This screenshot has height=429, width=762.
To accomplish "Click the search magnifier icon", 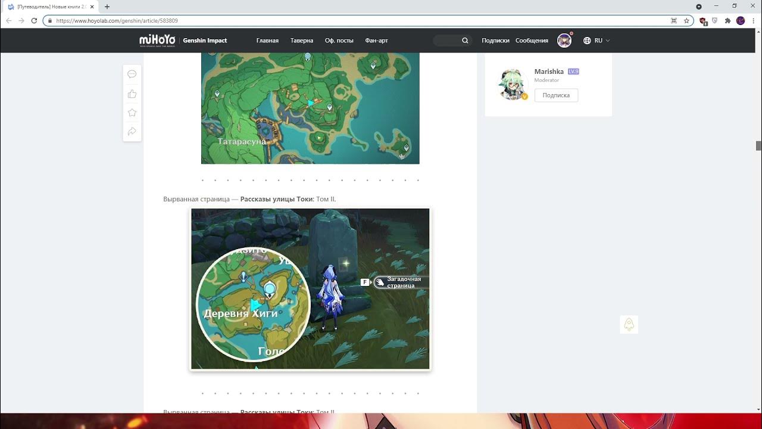I will click(x=465, y=41).
